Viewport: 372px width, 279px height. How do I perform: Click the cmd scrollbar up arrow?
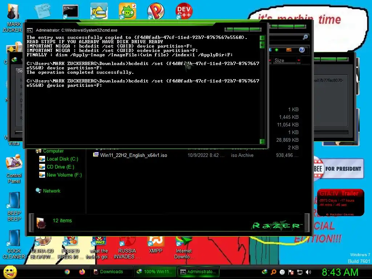click(x=262, y=38)
